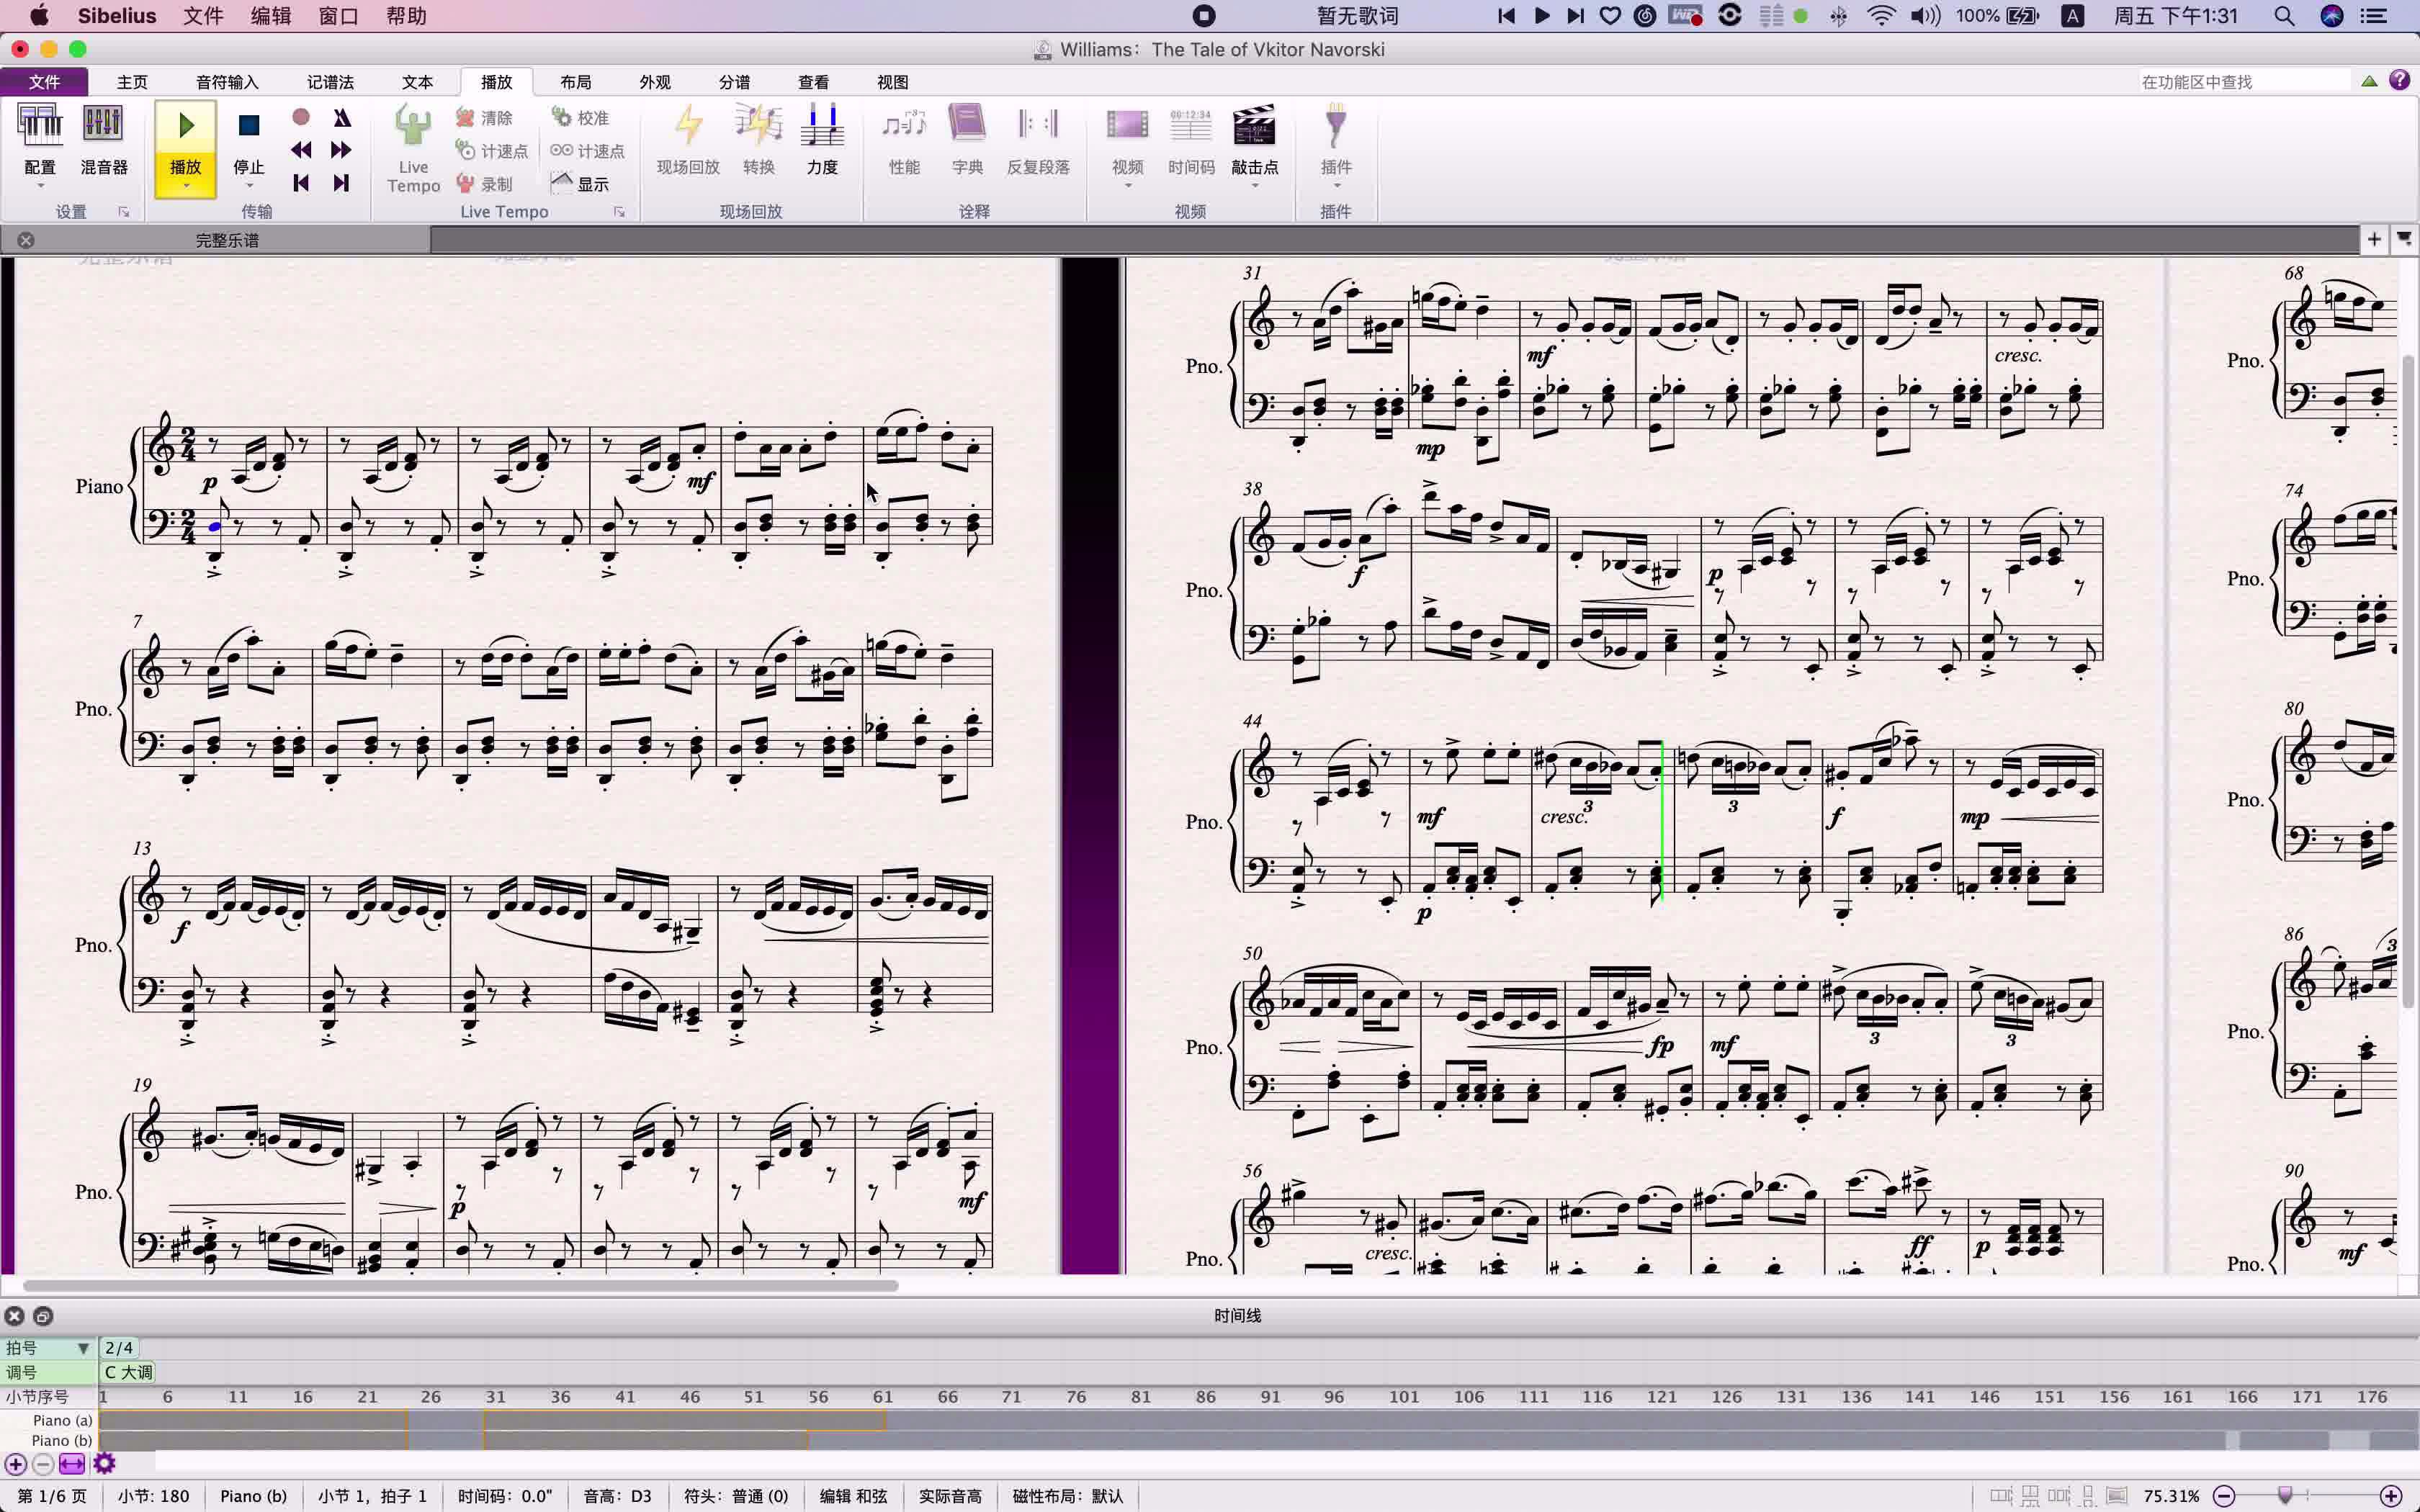
Task: Open timeline settings gear icon
Action: click(104, 1464)
